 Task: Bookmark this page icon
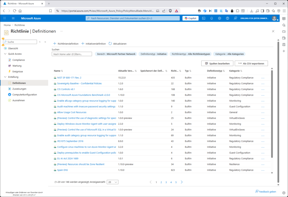(x=51, y=11)
